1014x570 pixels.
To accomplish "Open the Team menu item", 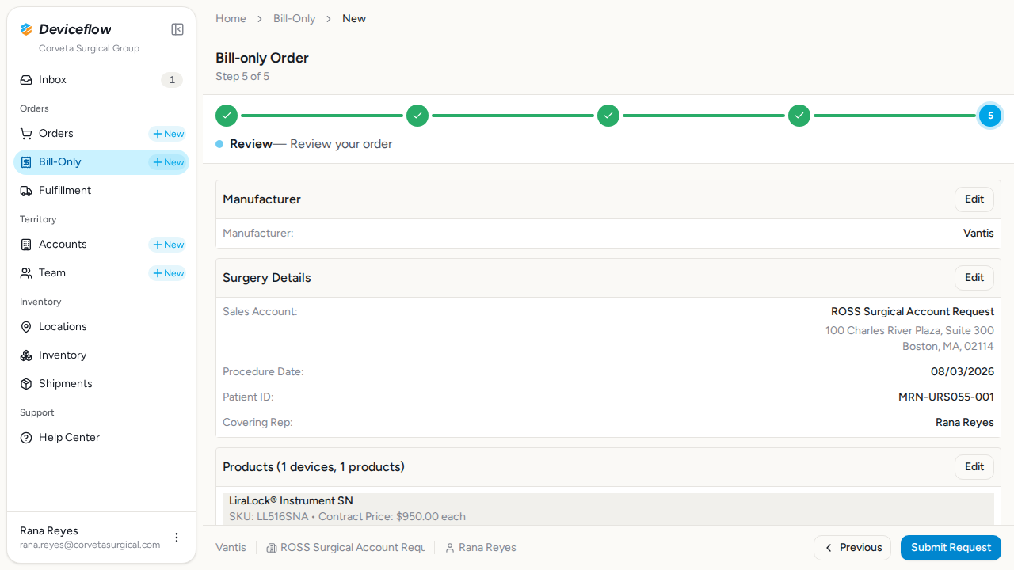I will [52, 273].
